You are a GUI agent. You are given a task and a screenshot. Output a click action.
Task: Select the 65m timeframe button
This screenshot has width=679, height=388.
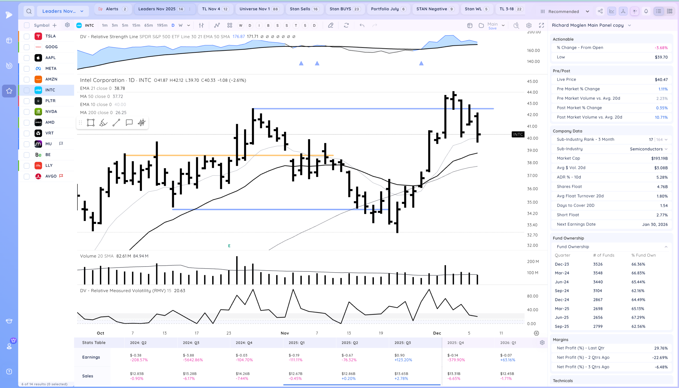coord(149,25)
